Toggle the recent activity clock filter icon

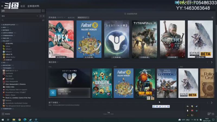[x=41, y=16]
